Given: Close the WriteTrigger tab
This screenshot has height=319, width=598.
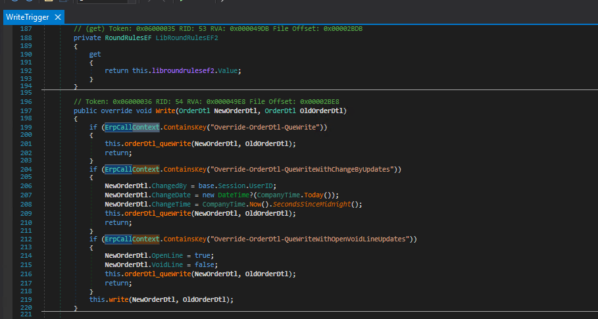Looking at the screenshot, I should (58, 17).
